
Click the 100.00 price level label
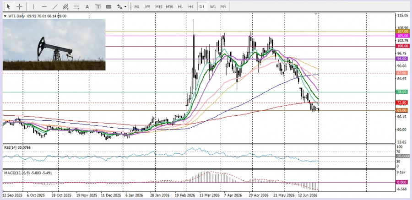[x=403, y=46]
